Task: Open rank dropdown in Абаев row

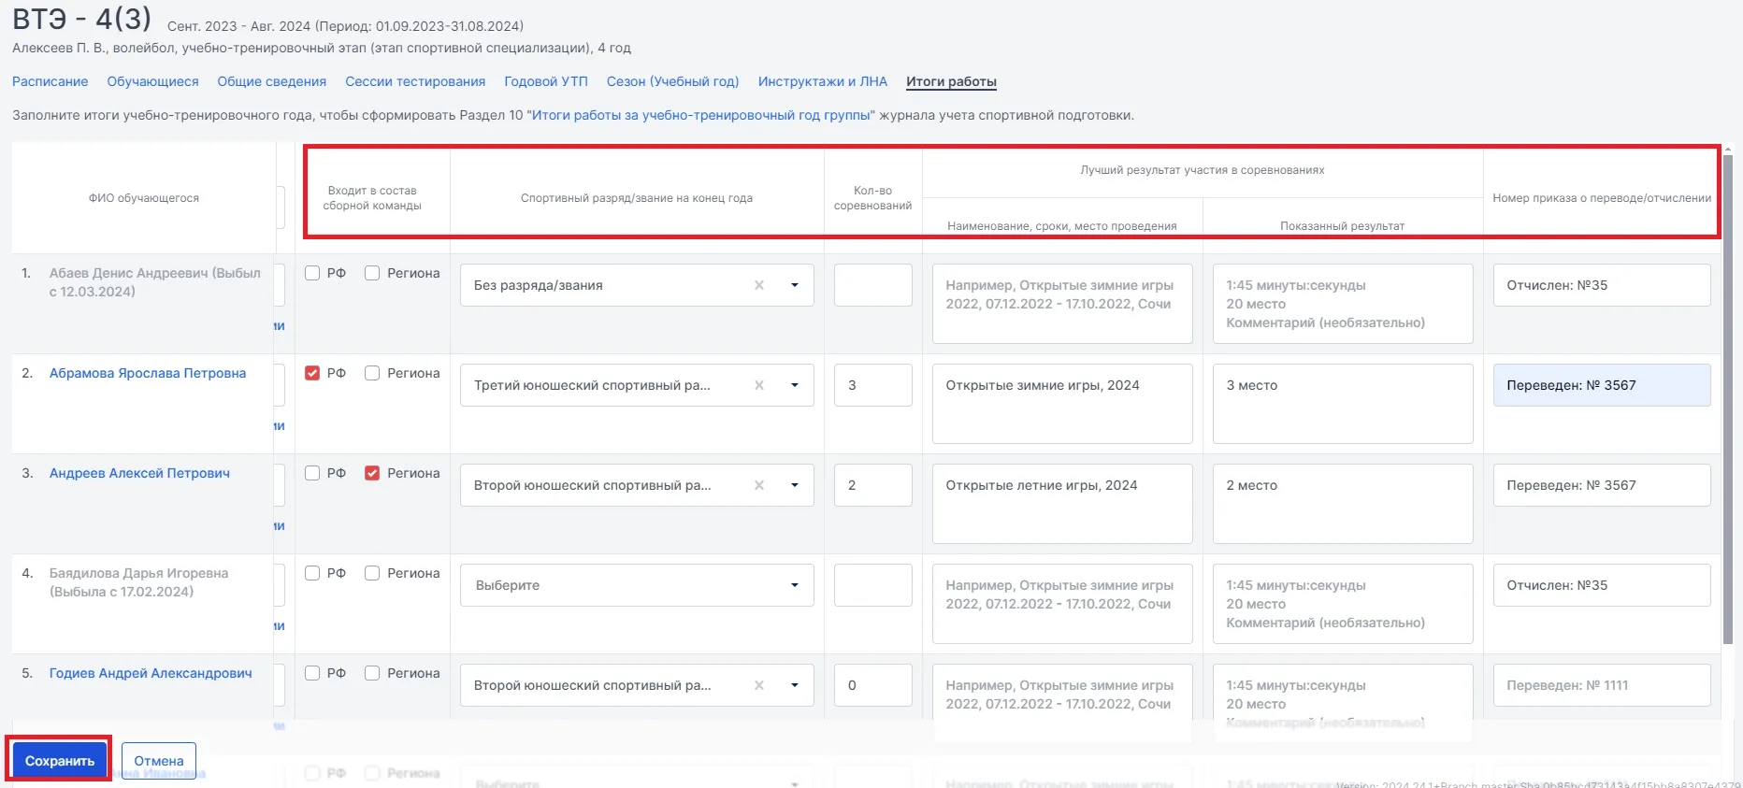Action: 795,285
